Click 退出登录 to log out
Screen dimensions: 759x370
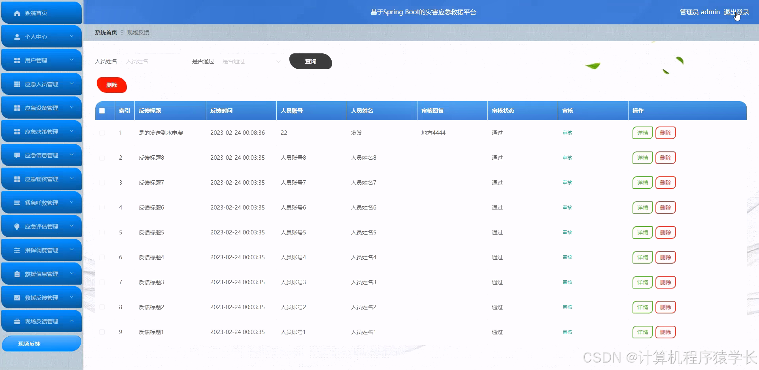pyautogui.click(x=736, y=12)
